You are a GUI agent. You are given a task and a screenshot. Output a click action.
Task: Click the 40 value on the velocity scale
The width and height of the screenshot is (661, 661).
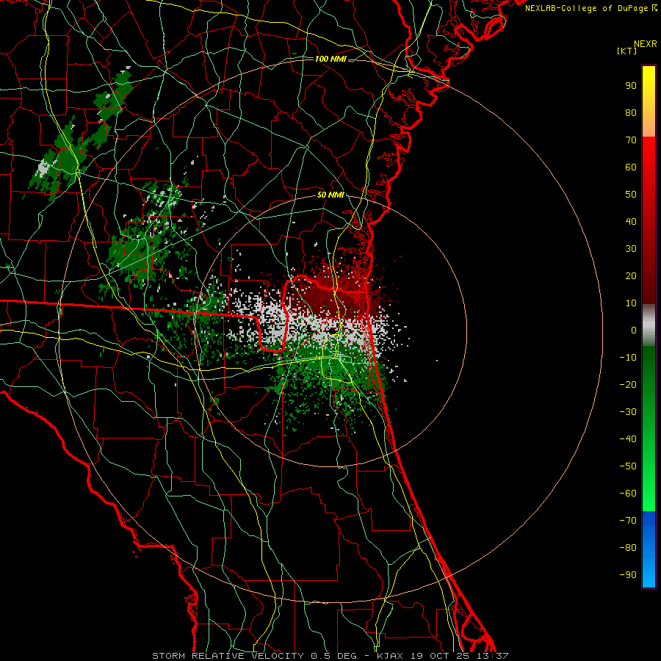(631, 222)
